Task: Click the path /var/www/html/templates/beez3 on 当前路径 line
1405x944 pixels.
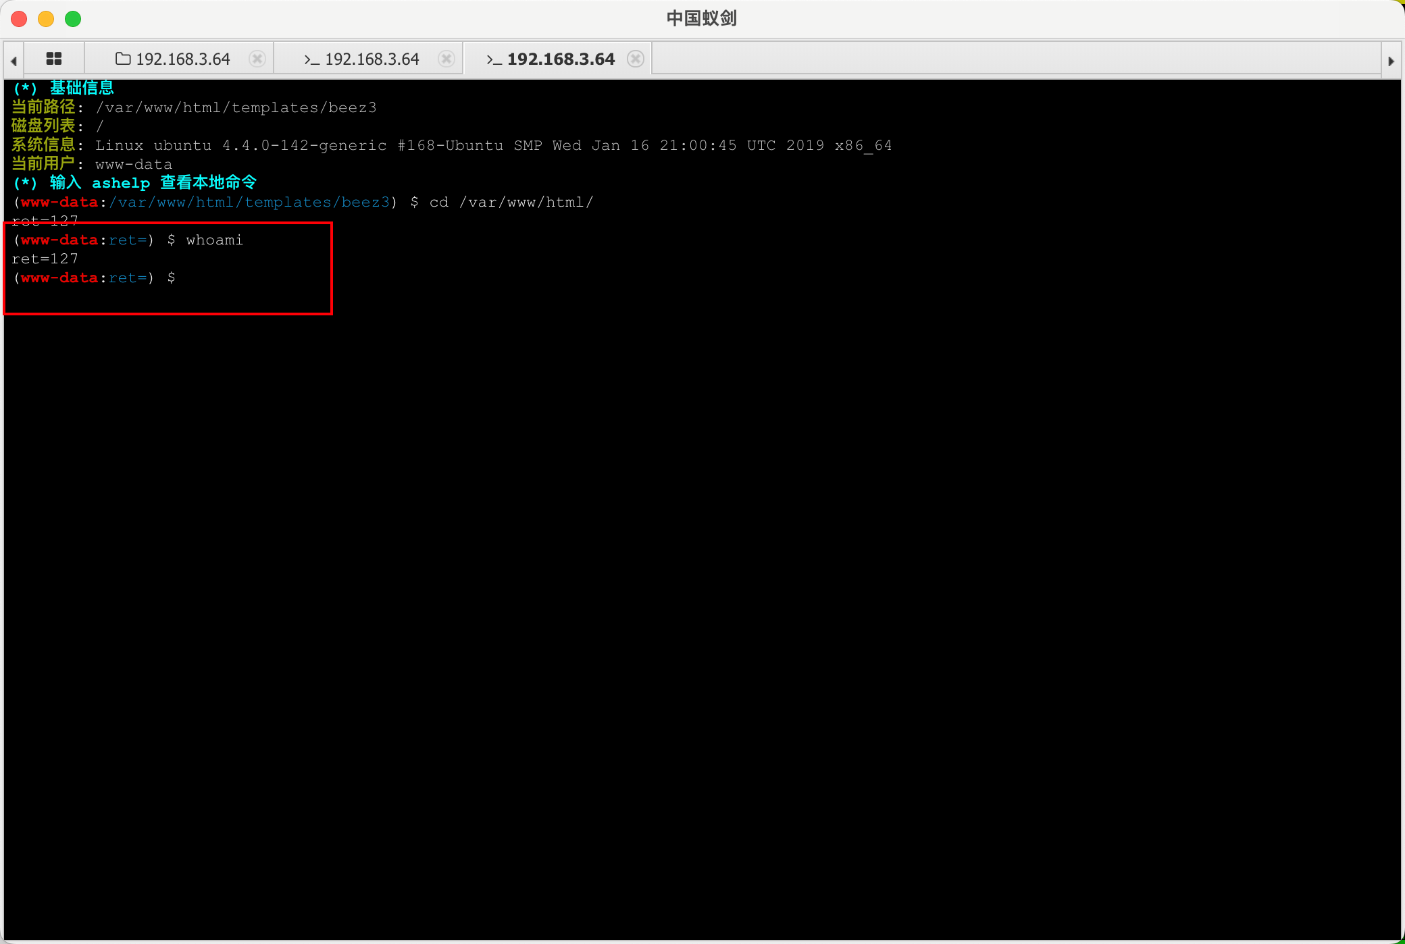Action: 236,107
